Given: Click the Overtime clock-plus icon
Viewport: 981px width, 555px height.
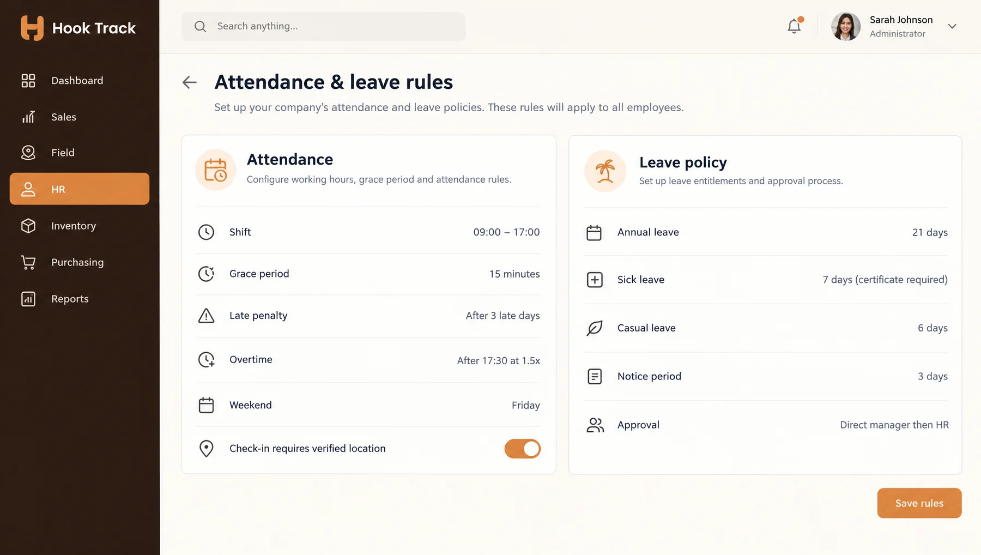Looking at the screenshot, I should click(206, 360).
